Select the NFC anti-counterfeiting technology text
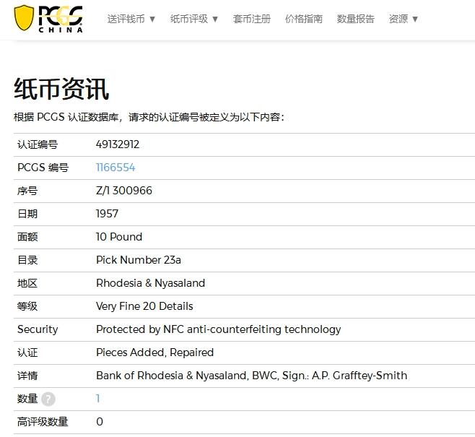 pyautogui.click(x=219, y=329)
